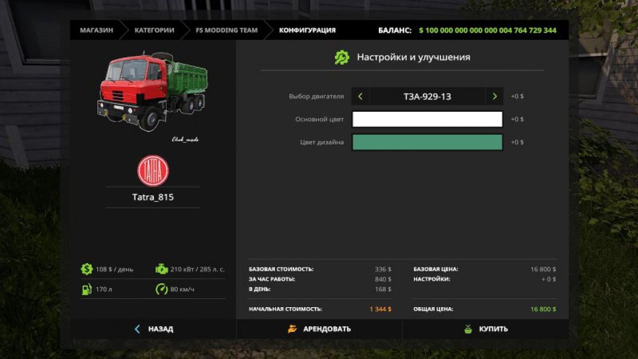Click the Арендовать lease button

[319, 329]
